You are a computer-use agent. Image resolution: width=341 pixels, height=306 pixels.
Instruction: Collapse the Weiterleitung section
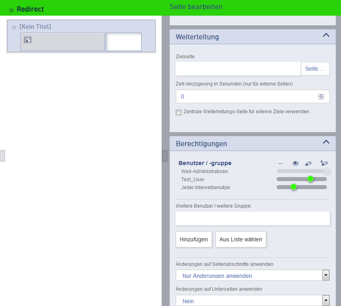coord(326,35)
